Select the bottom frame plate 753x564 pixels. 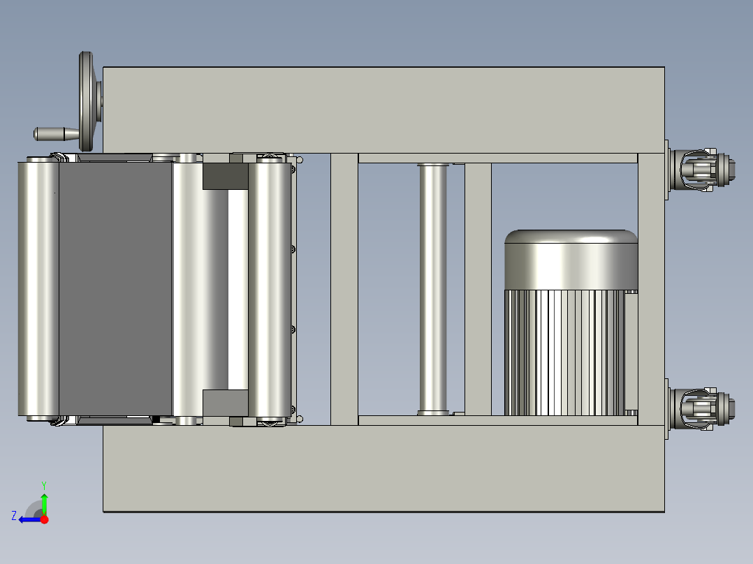383,468
